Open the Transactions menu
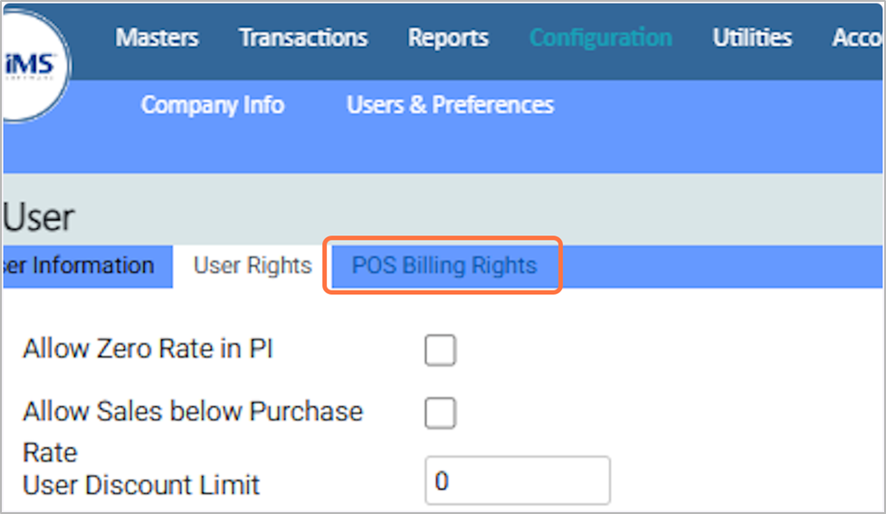The image size is (886, 514). pyautogui.click(x=303, y=38)
